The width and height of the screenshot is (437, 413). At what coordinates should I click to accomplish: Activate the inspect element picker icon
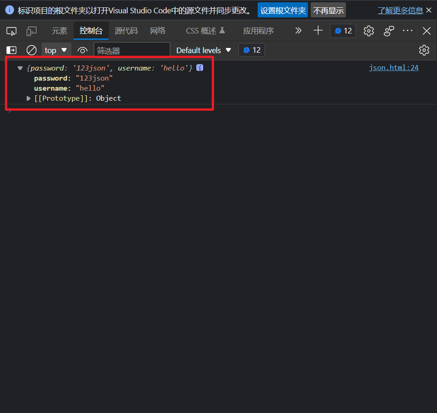[x=11, y=31]
